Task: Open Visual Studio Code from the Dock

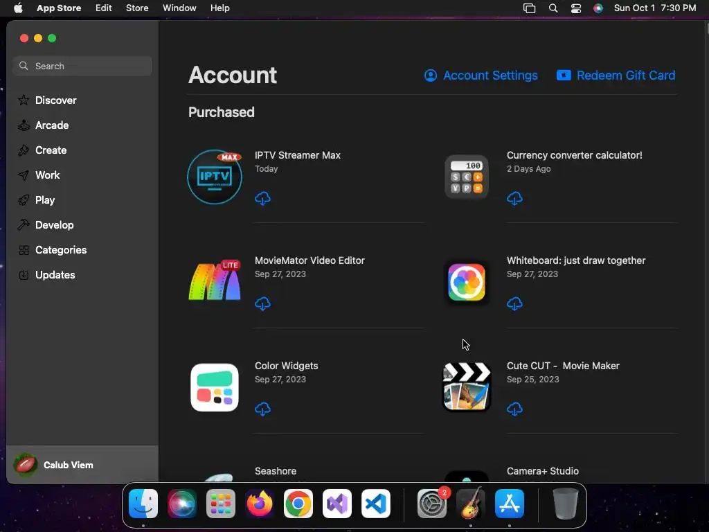Action: click(376, 504)
